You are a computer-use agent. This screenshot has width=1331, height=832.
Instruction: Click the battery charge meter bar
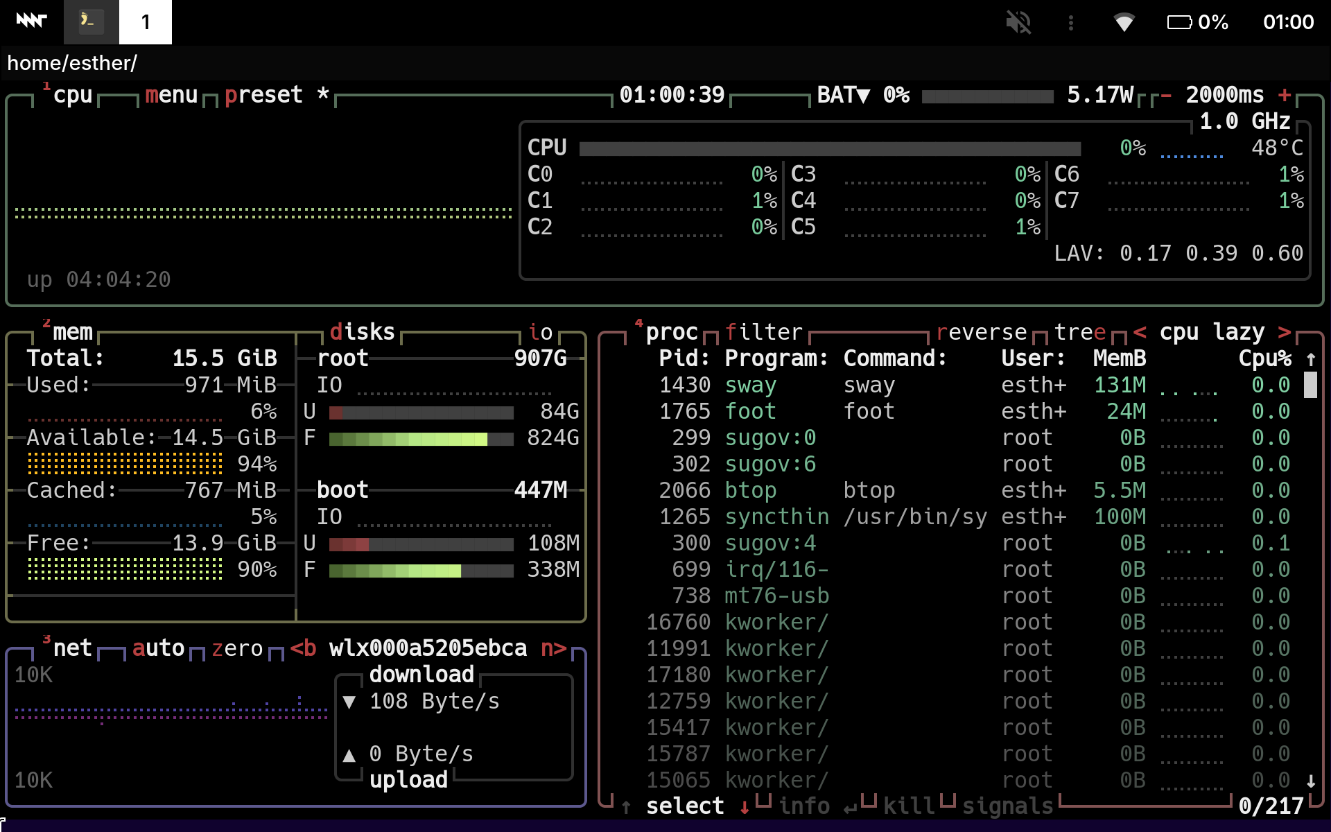pyautogui.click(x=987, y=96)
